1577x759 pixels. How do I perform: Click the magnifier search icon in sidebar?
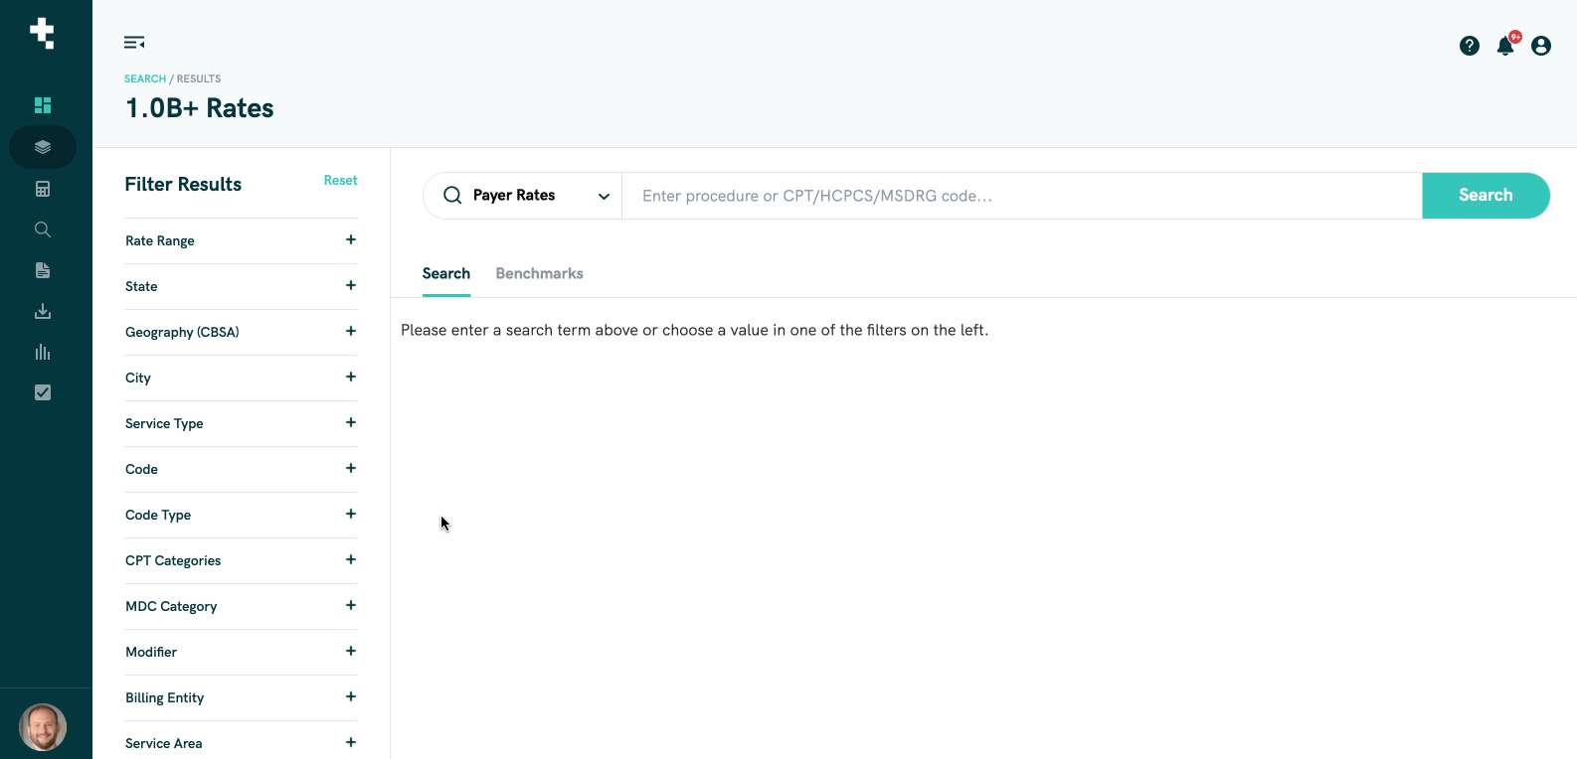pos(43,229)
